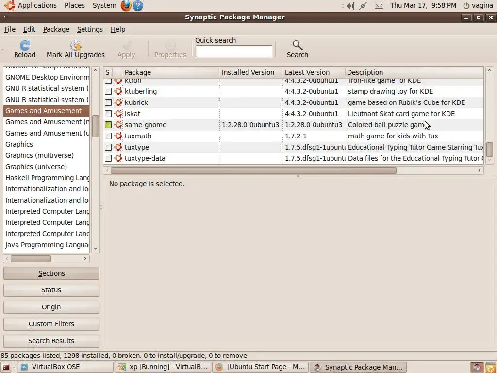
Task: Click green installed checkbox for same-gnome
Action: pos(108,125)
